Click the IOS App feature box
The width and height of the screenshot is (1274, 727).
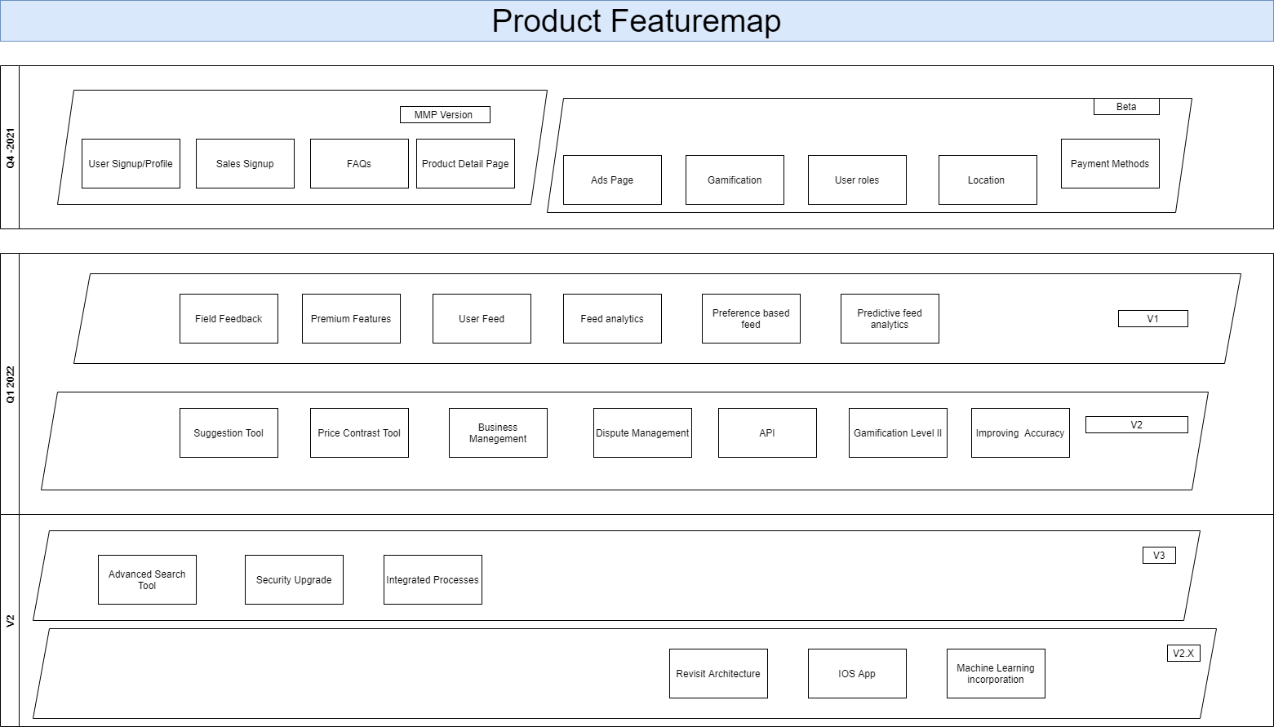pyautogui.click(x=857, y=674)
